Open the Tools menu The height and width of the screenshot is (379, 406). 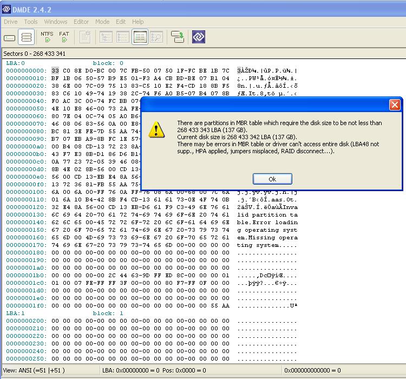31,22
